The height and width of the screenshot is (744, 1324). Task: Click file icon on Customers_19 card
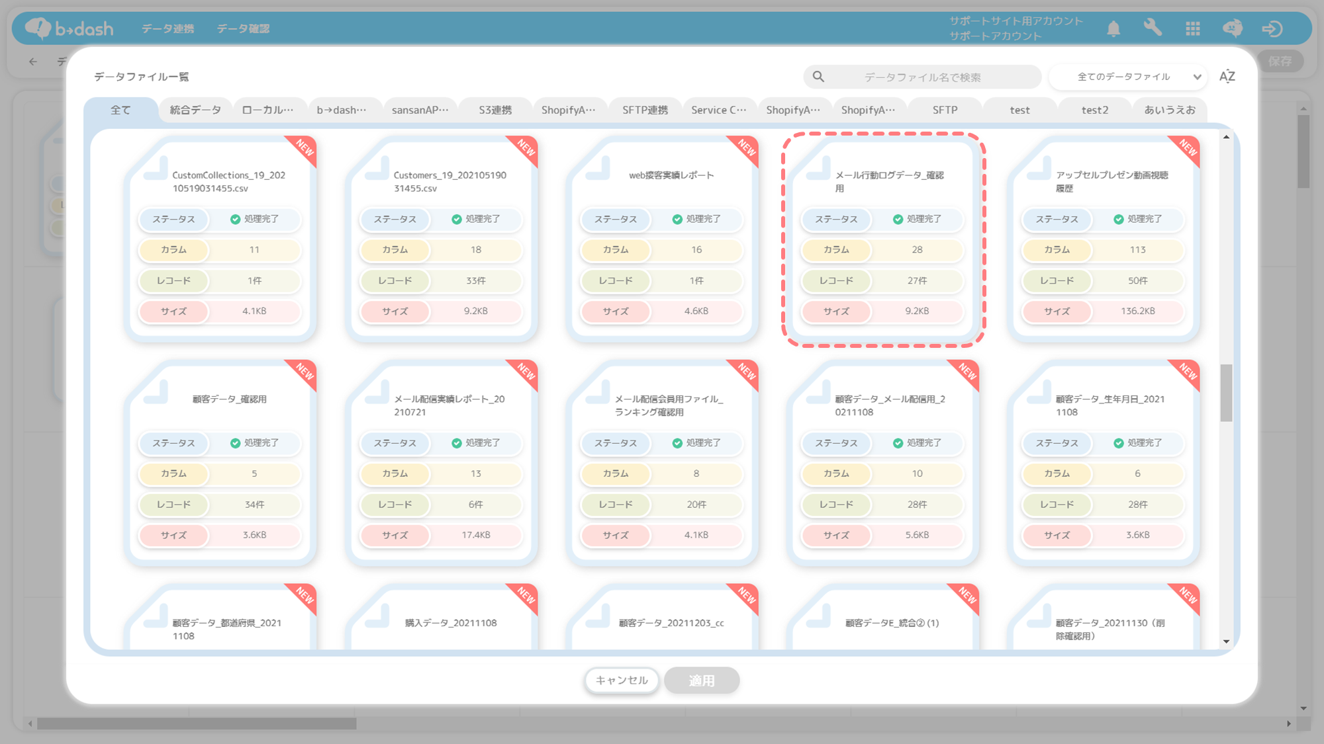pos(377,169)
